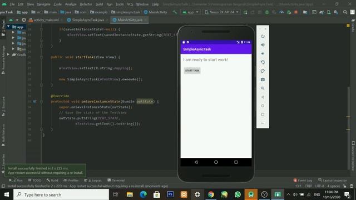Collapse the startTask method fold marker
This screenshot has height=200, width=356.
(41, 57)
